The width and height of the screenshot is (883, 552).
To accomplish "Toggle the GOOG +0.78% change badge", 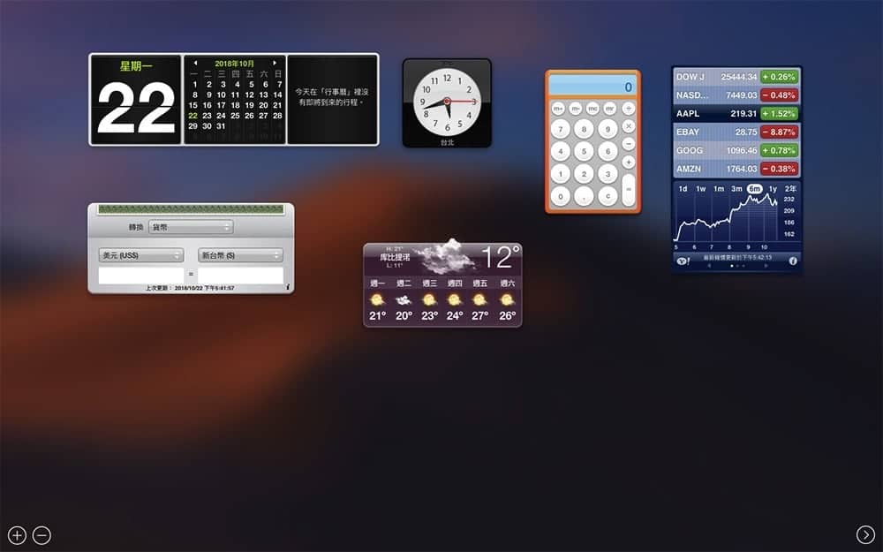I will click(779, 150).
